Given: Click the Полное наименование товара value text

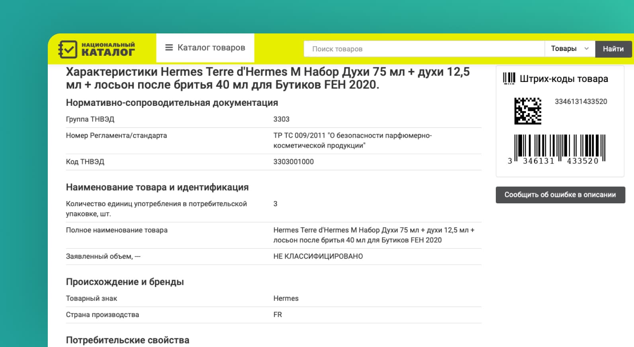Looking at the screenshot, I should click(x=374, y=235).
